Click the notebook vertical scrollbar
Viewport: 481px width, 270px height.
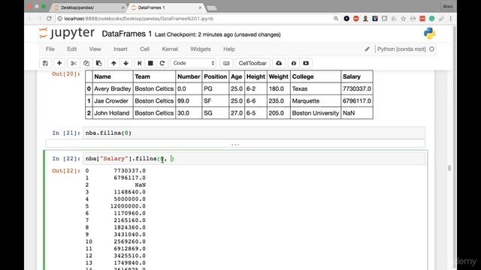[449, 168]
